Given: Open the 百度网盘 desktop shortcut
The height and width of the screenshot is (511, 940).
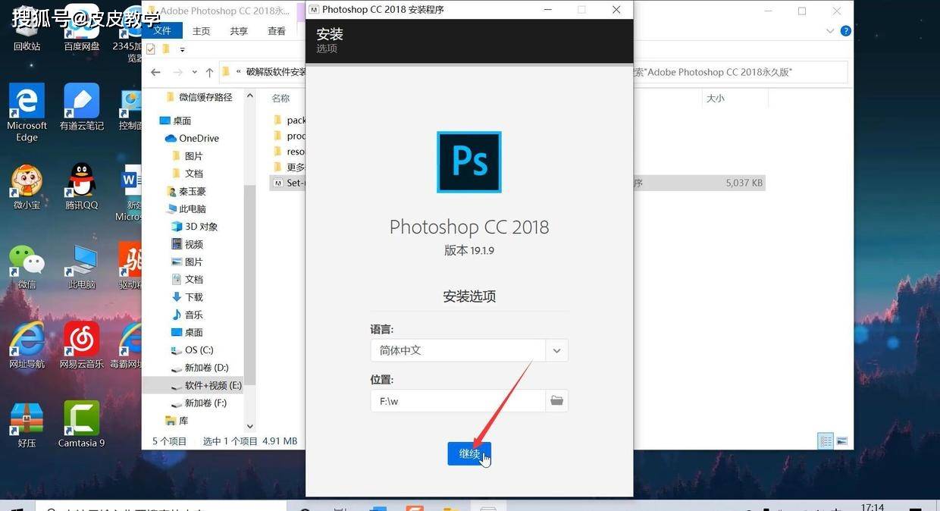Looking at the screenshot, I should pos(82,28).
